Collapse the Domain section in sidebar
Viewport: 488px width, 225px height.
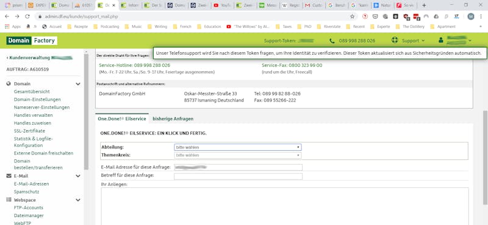point(78,84)
